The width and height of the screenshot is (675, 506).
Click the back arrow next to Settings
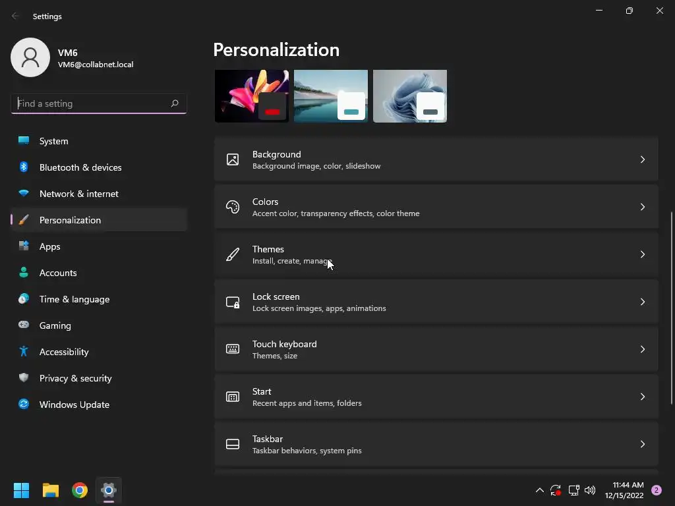(15, 16)
